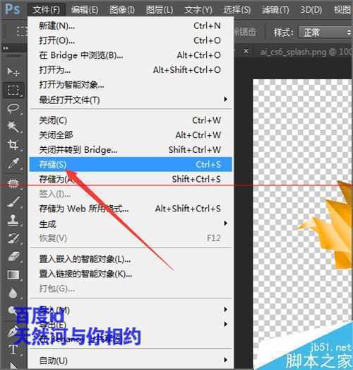
Task: Select the Spot Healing Brush tool
Action: pyautogui.click(x=13, y=183)
